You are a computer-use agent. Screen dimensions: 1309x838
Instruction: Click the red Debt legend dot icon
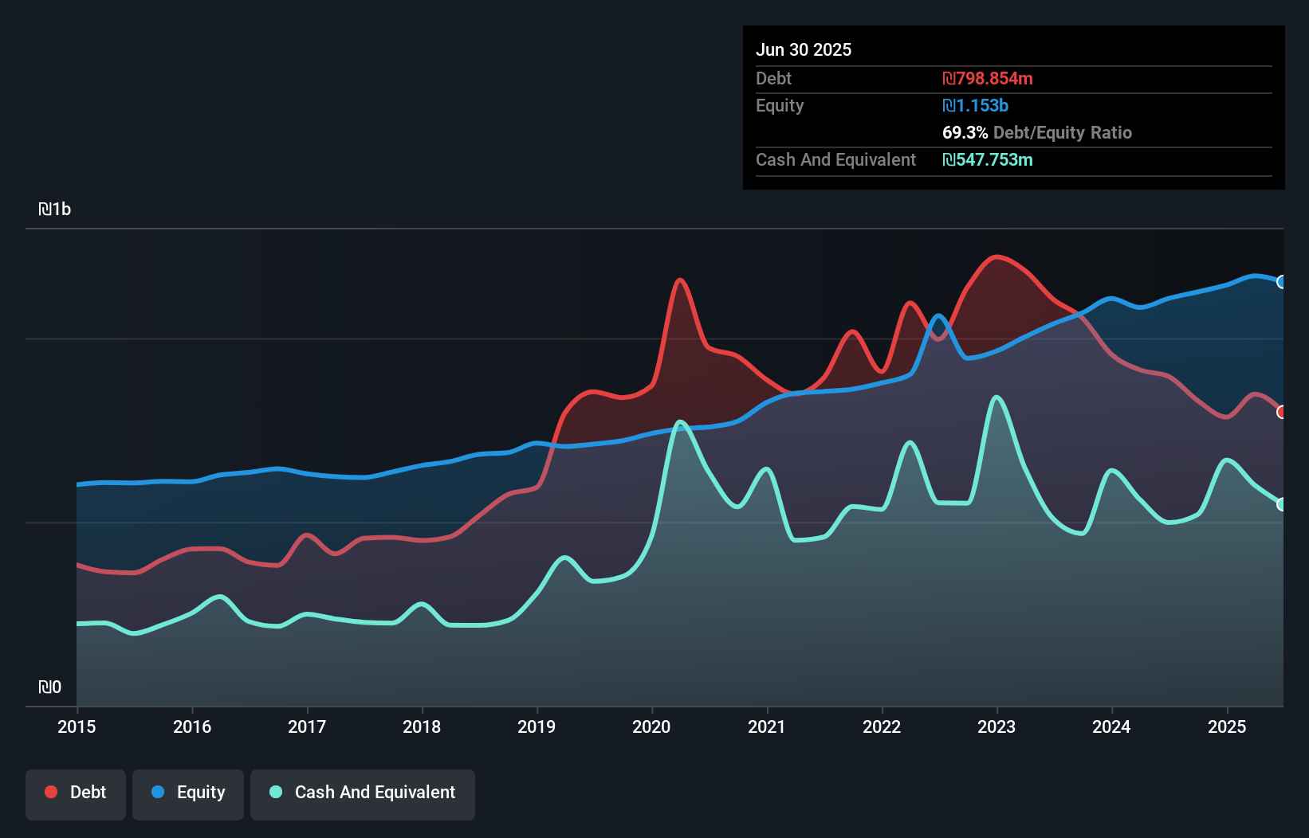click(49, 792)
